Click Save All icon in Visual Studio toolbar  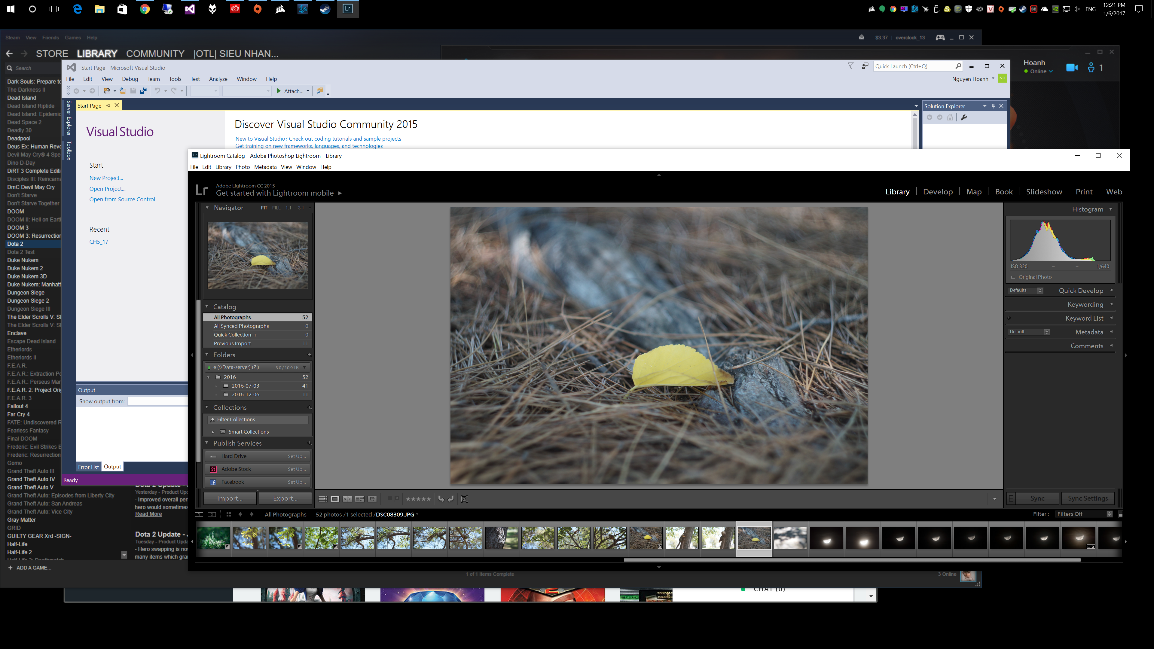pos(143,91)
